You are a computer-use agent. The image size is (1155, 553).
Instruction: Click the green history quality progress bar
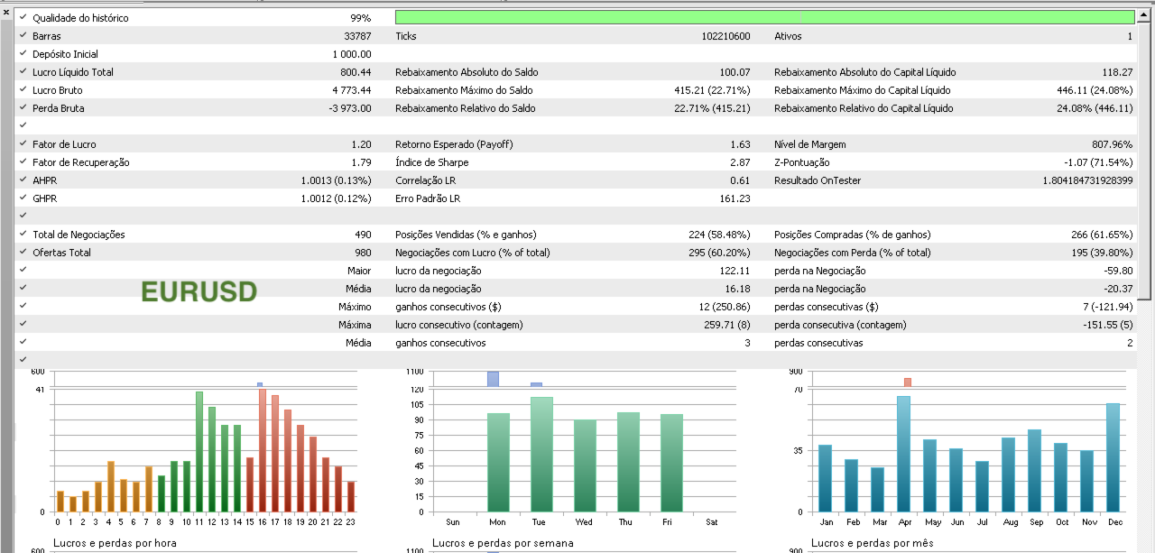coord(765,18)
